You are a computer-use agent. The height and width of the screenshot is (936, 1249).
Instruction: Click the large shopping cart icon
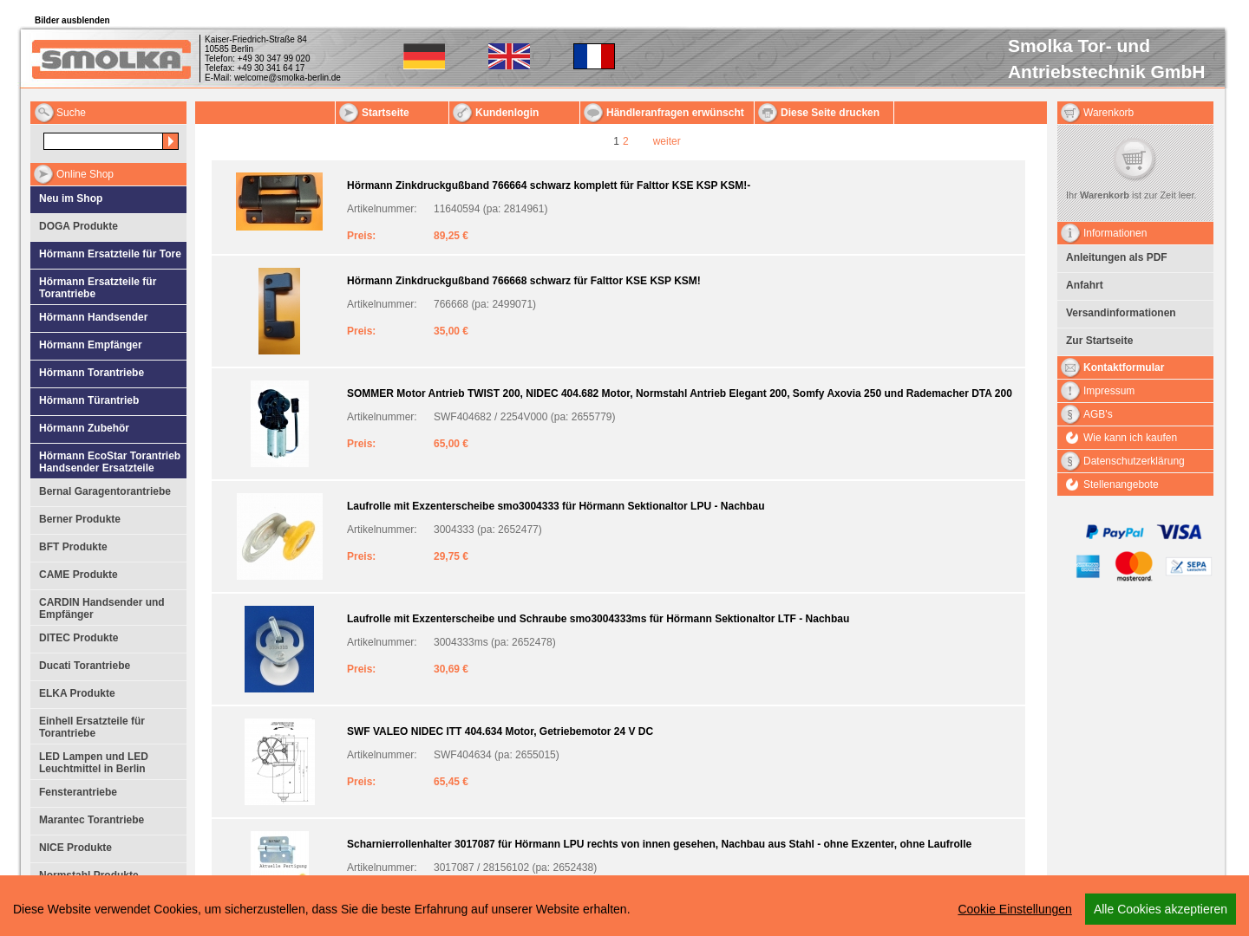[x=1134, y=159]
